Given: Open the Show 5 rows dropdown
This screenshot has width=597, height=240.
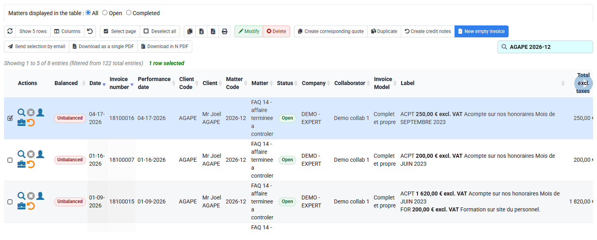Looking at the screenshot, I should (33, 31).
